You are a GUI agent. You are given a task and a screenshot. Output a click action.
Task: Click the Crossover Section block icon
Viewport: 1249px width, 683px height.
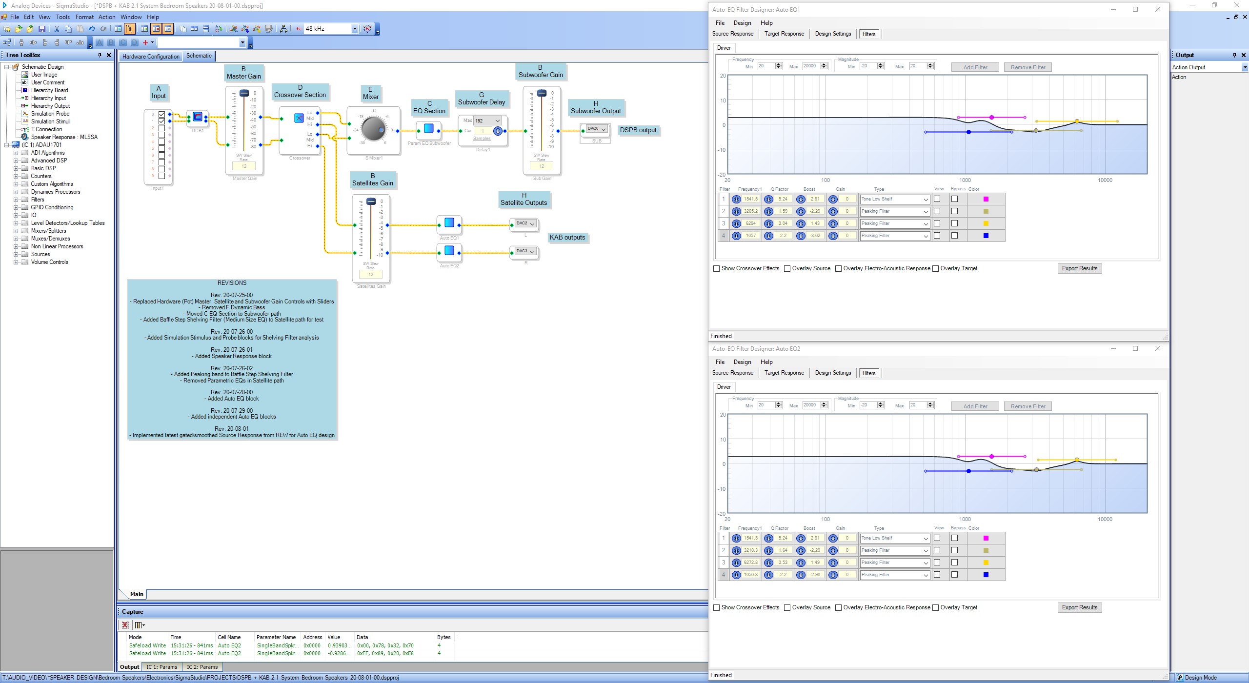[297, 119]
